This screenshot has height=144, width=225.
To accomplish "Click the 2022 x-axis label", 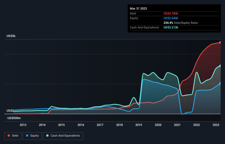I will (x=196, y=125).
